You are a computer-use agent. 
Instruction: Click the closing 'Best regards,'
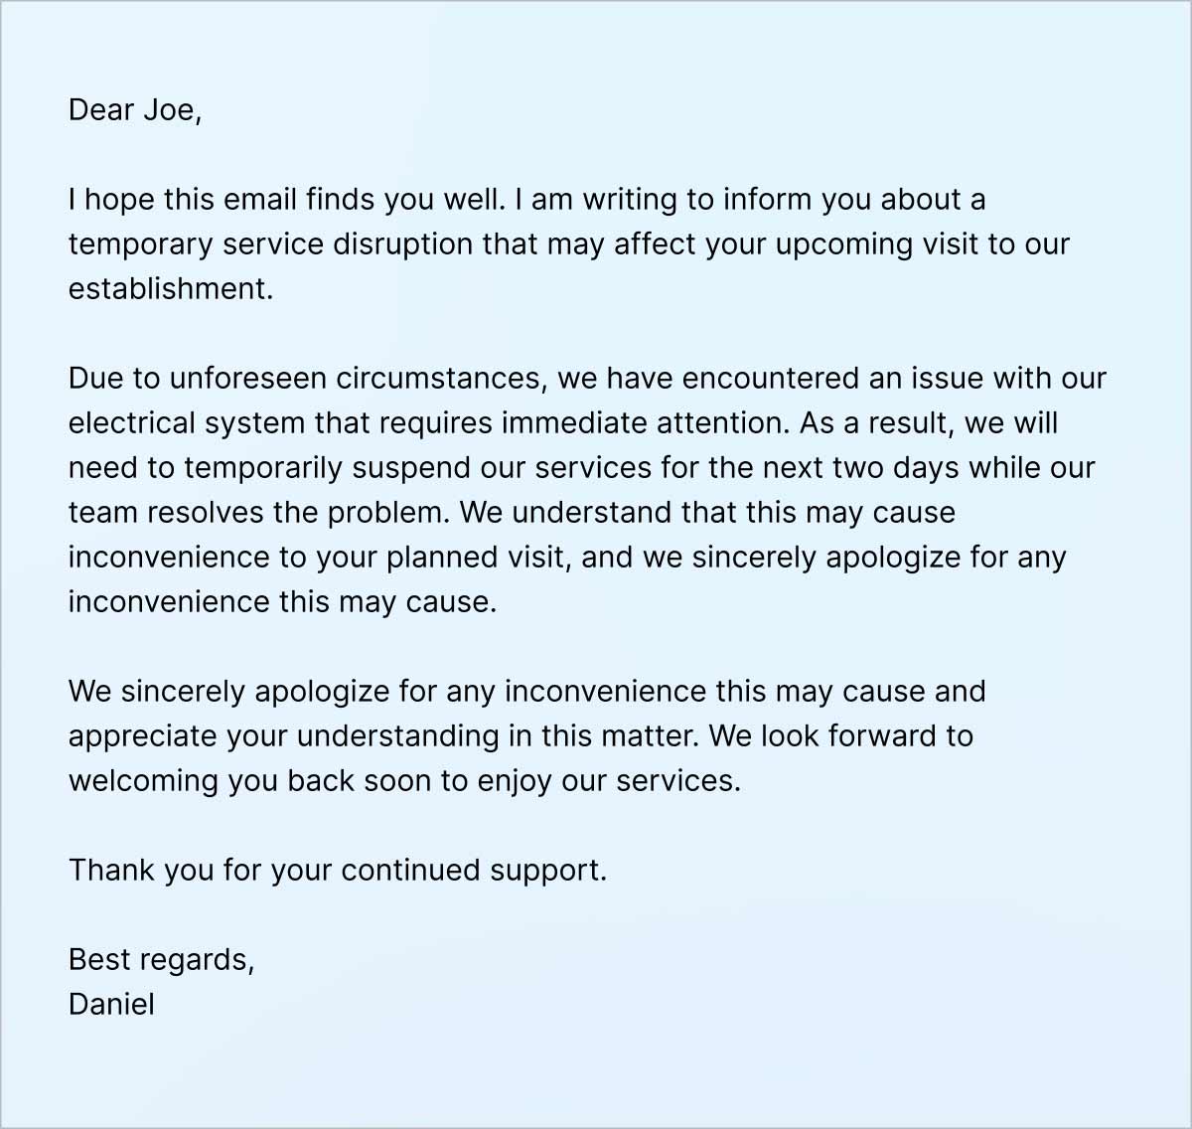(x=162, y=960)
